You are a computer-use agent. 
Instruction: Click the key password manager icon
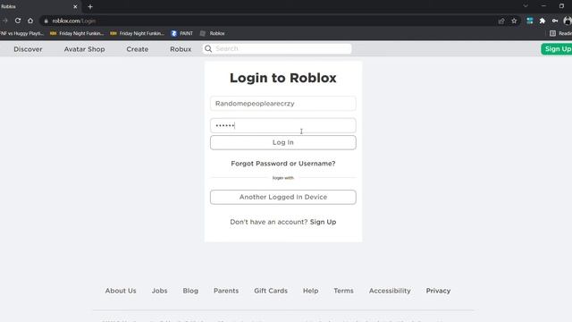point(555,21)
